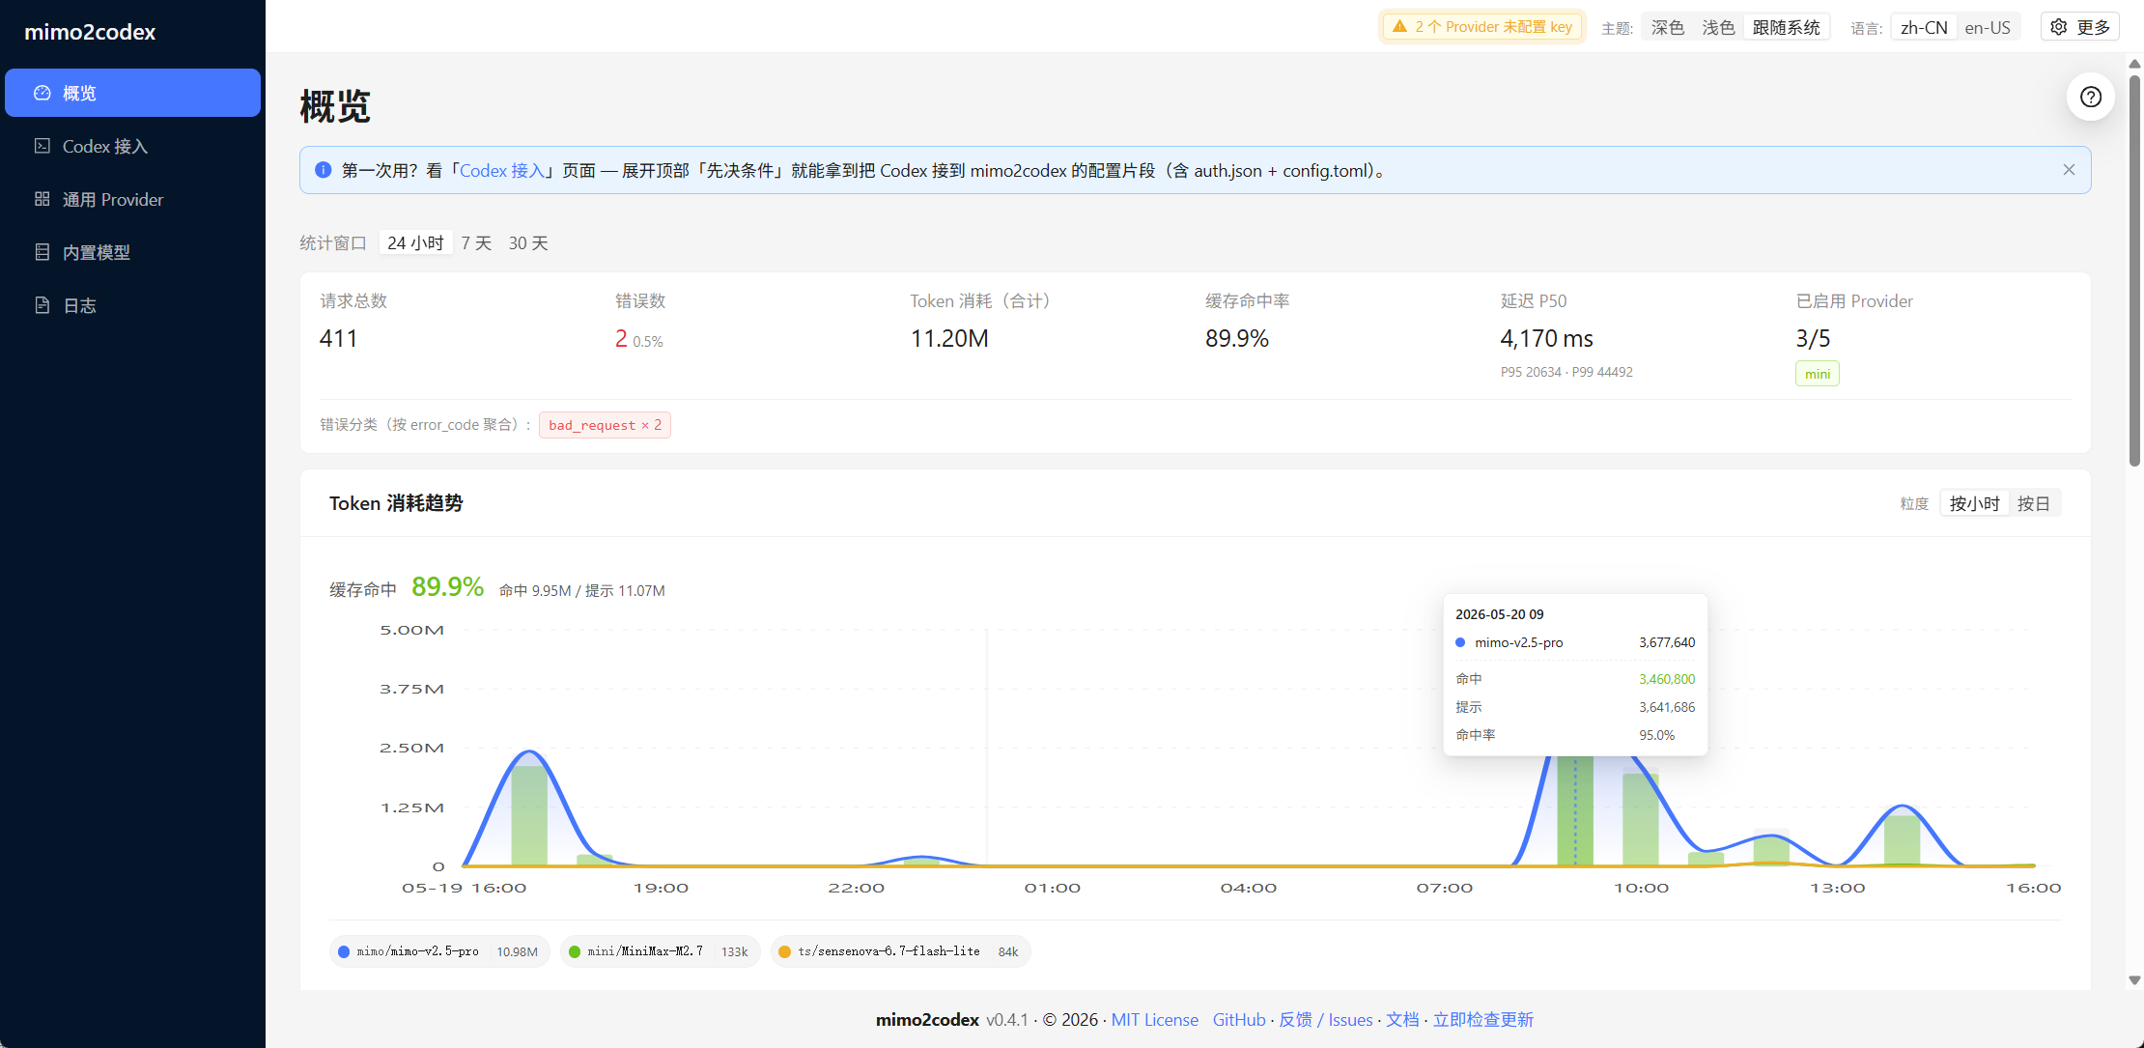Toggle mimo/mimo-v2.5-pro legend series
This screenshot has width=2144, height=1048.
(439, 951)
